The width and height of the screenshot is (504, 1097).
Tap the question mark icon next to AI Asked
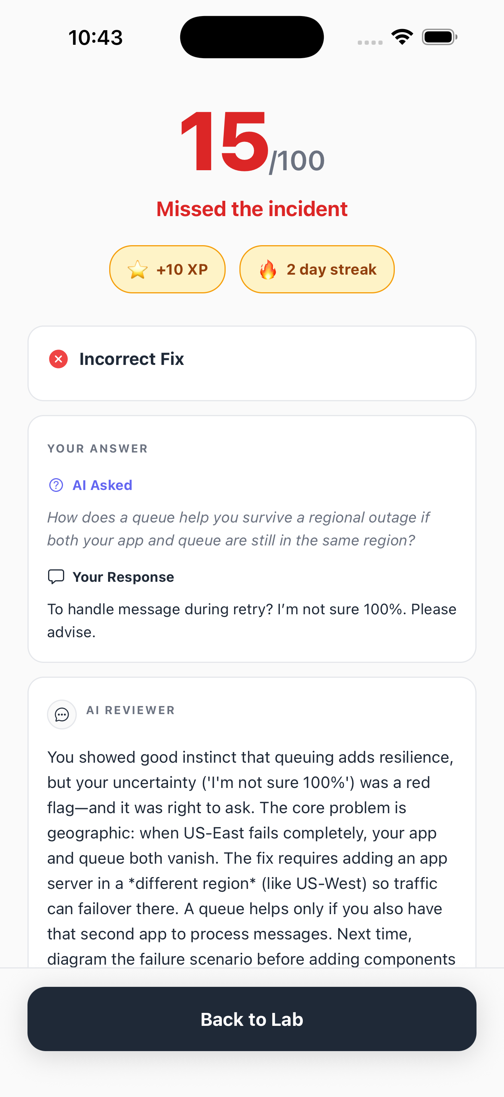[56, 485]
